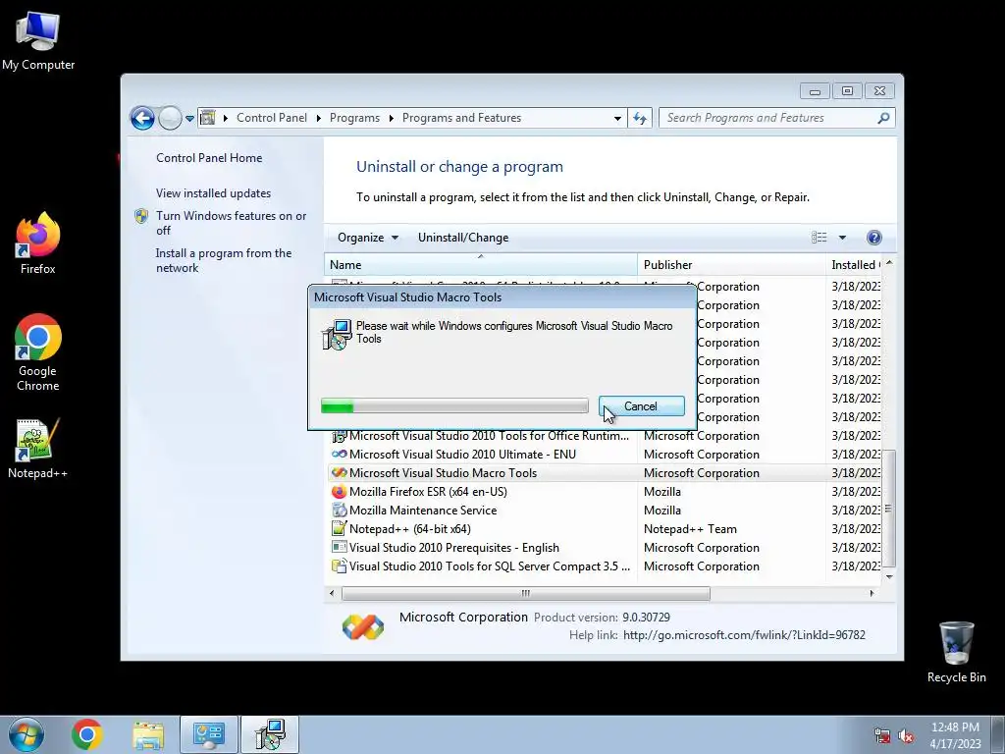
Task: Open the Help question mark button
Action: coord(873,238)
